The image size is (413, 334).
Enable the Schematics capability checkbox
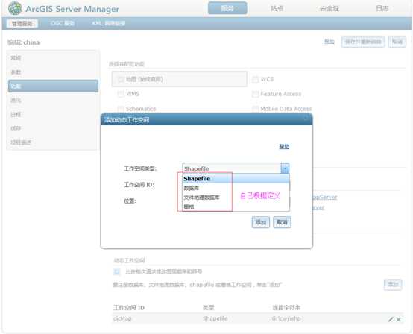[x=121, y=109]
